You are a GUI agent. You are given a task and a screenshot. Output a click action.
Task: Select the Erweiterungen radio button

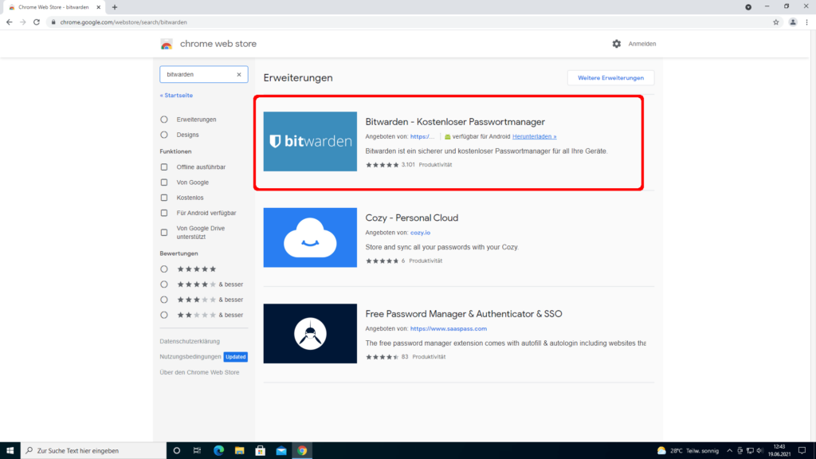pos(164,120)
